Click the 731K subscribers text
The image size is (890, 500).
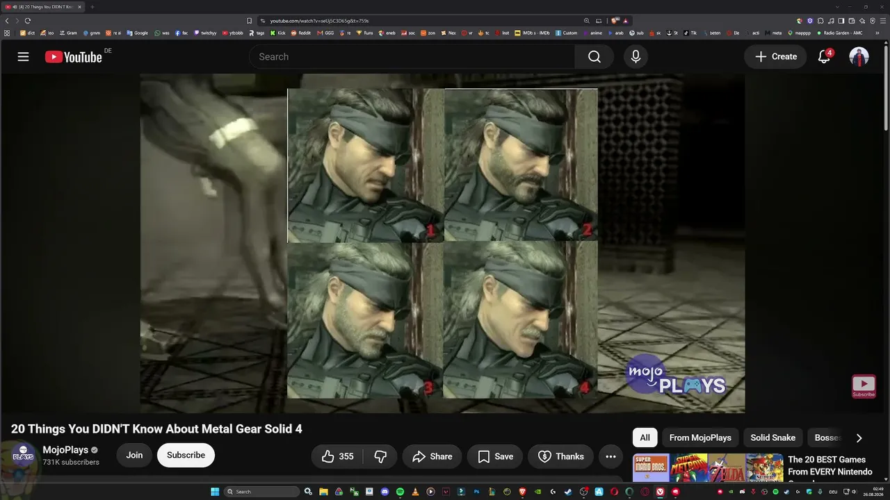pyautogui.click(x=71, y=462)
